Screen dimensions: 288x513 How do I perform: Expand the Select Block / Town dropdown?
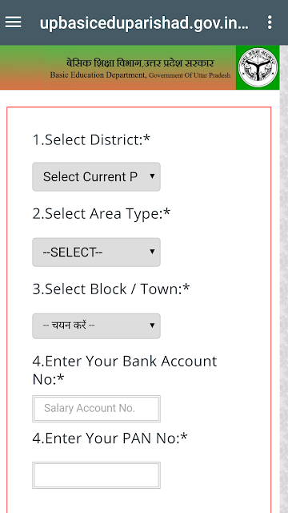[96, 326]
